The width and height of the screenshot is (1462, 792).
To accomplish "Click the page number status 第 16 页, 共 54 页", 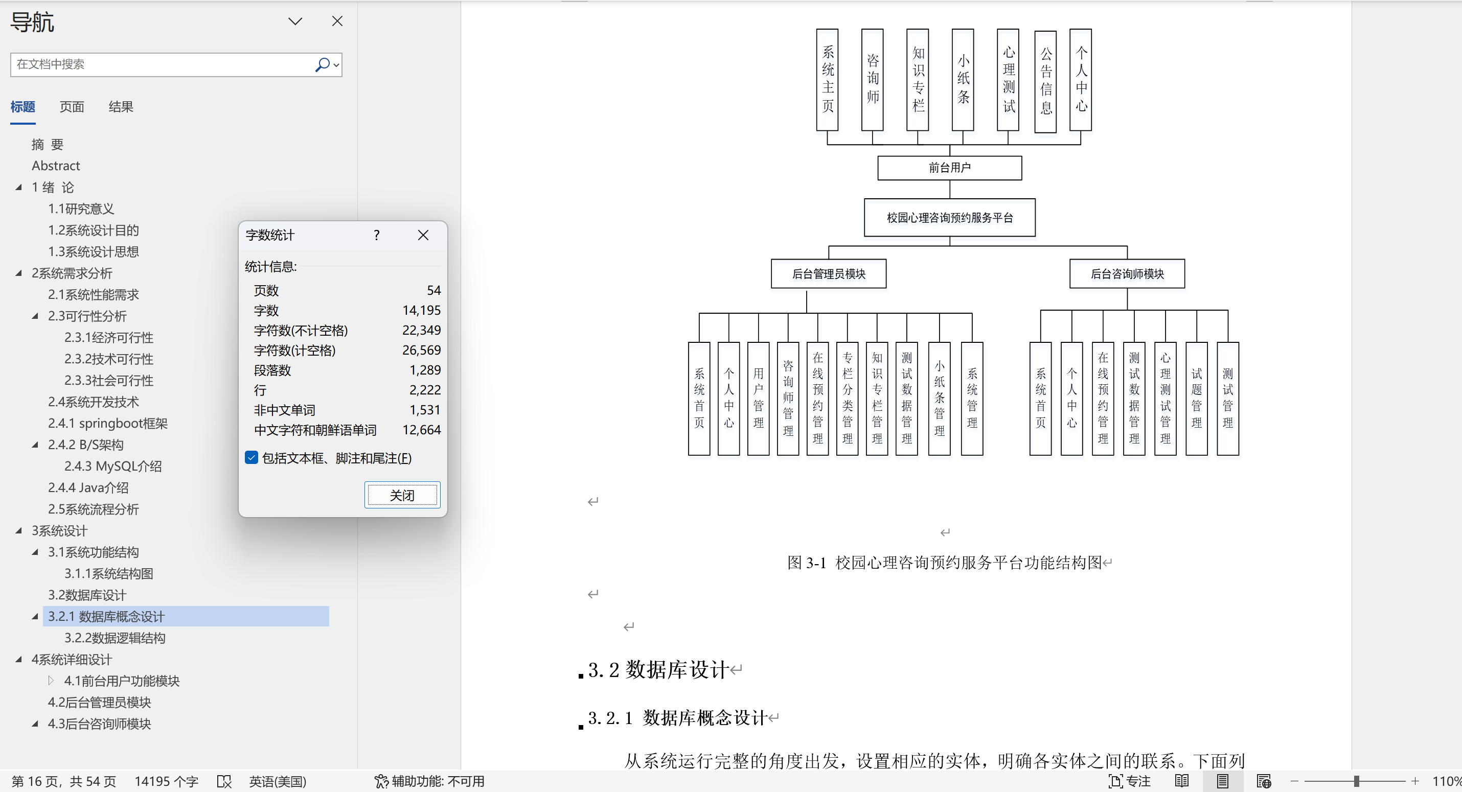I will [64, 781].
